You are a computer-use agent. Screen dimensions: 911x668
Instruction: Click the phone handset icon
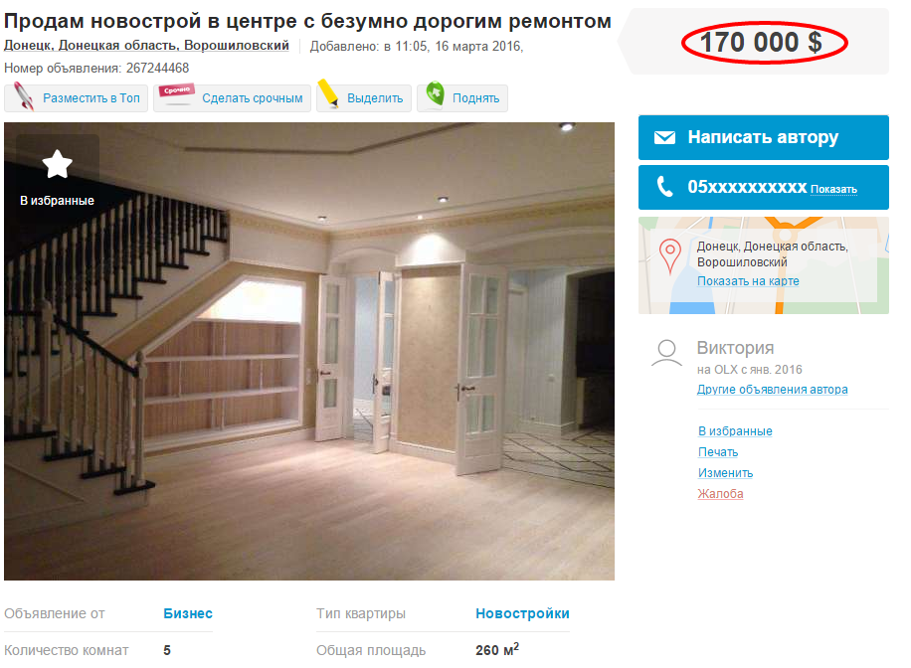point(664,187)
